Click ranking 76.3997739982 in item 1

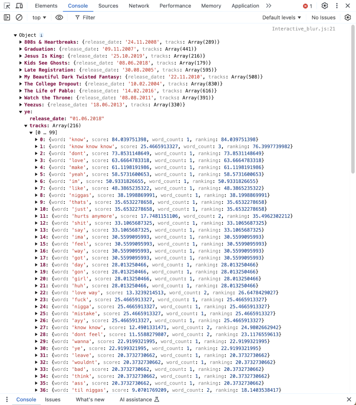pos(271,147)
